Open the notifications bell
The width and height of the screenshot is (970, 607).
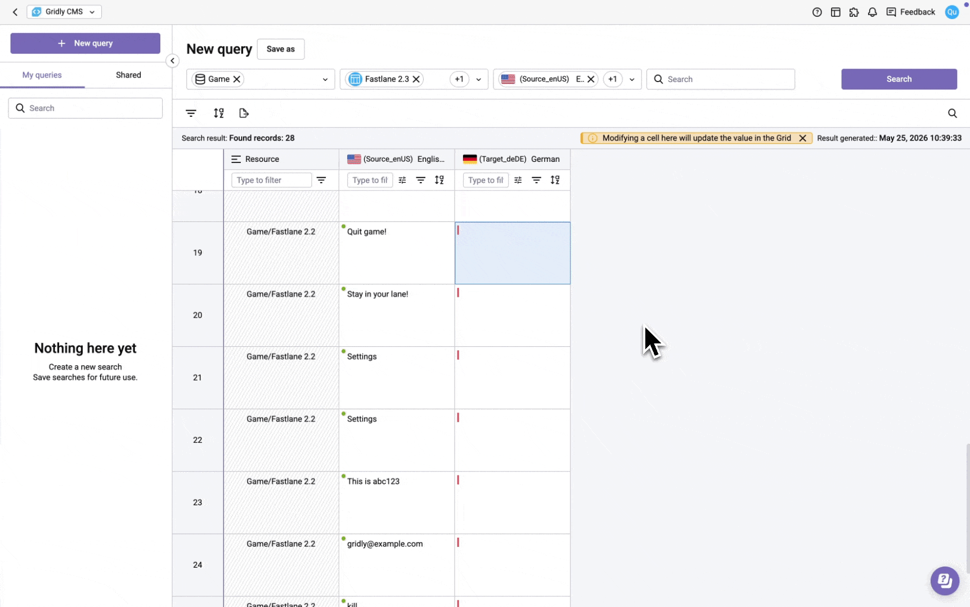point(873,12)
